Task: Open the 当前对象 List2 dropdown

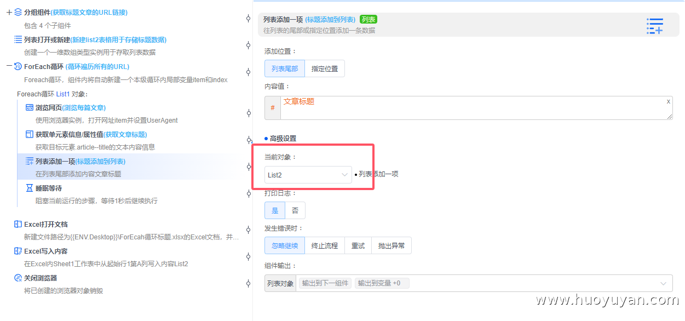Action: click(307, 174)
